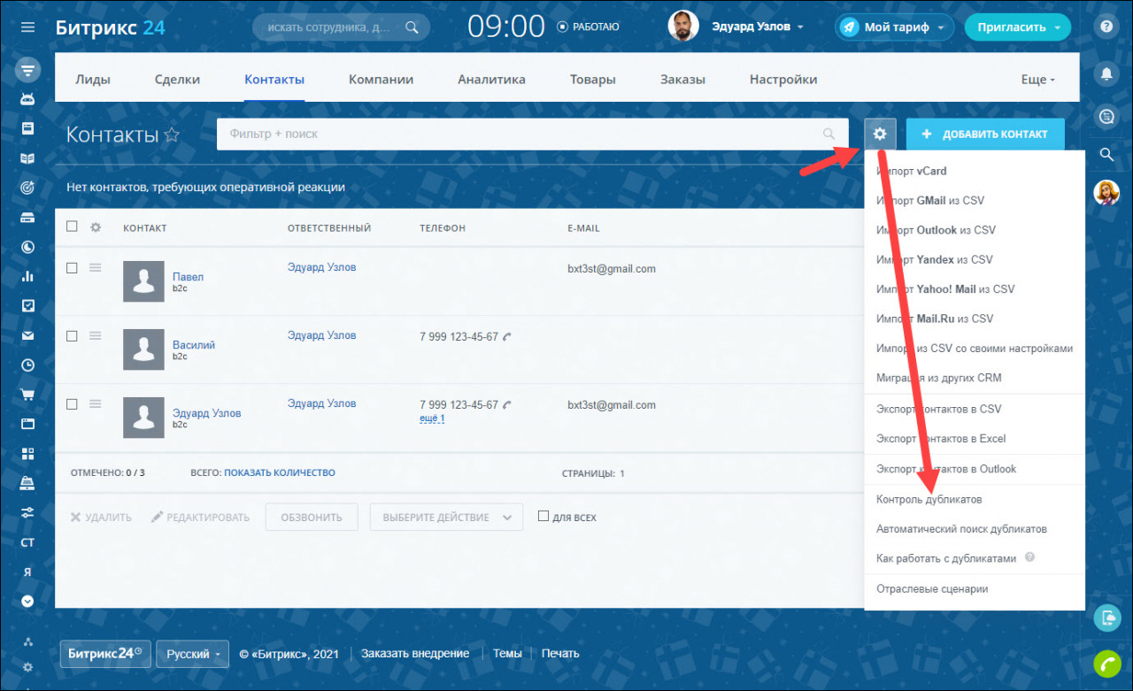Open the Мой тариф dropdown
Image resolution: width=1133 pixels, height=691 pixels.
pos(894,27)
